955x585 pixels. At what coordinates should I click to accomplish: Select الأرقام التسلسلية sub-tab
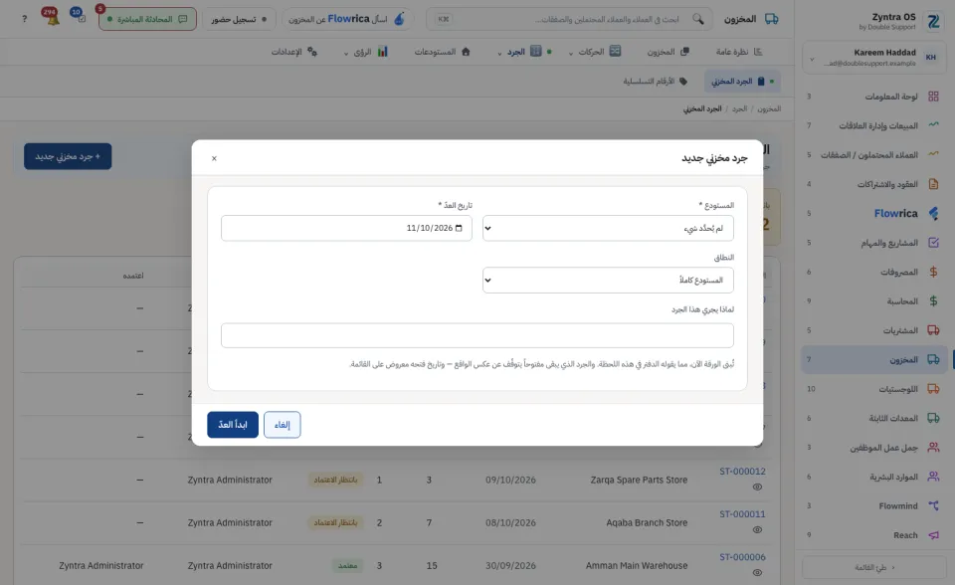pos(655,81)
